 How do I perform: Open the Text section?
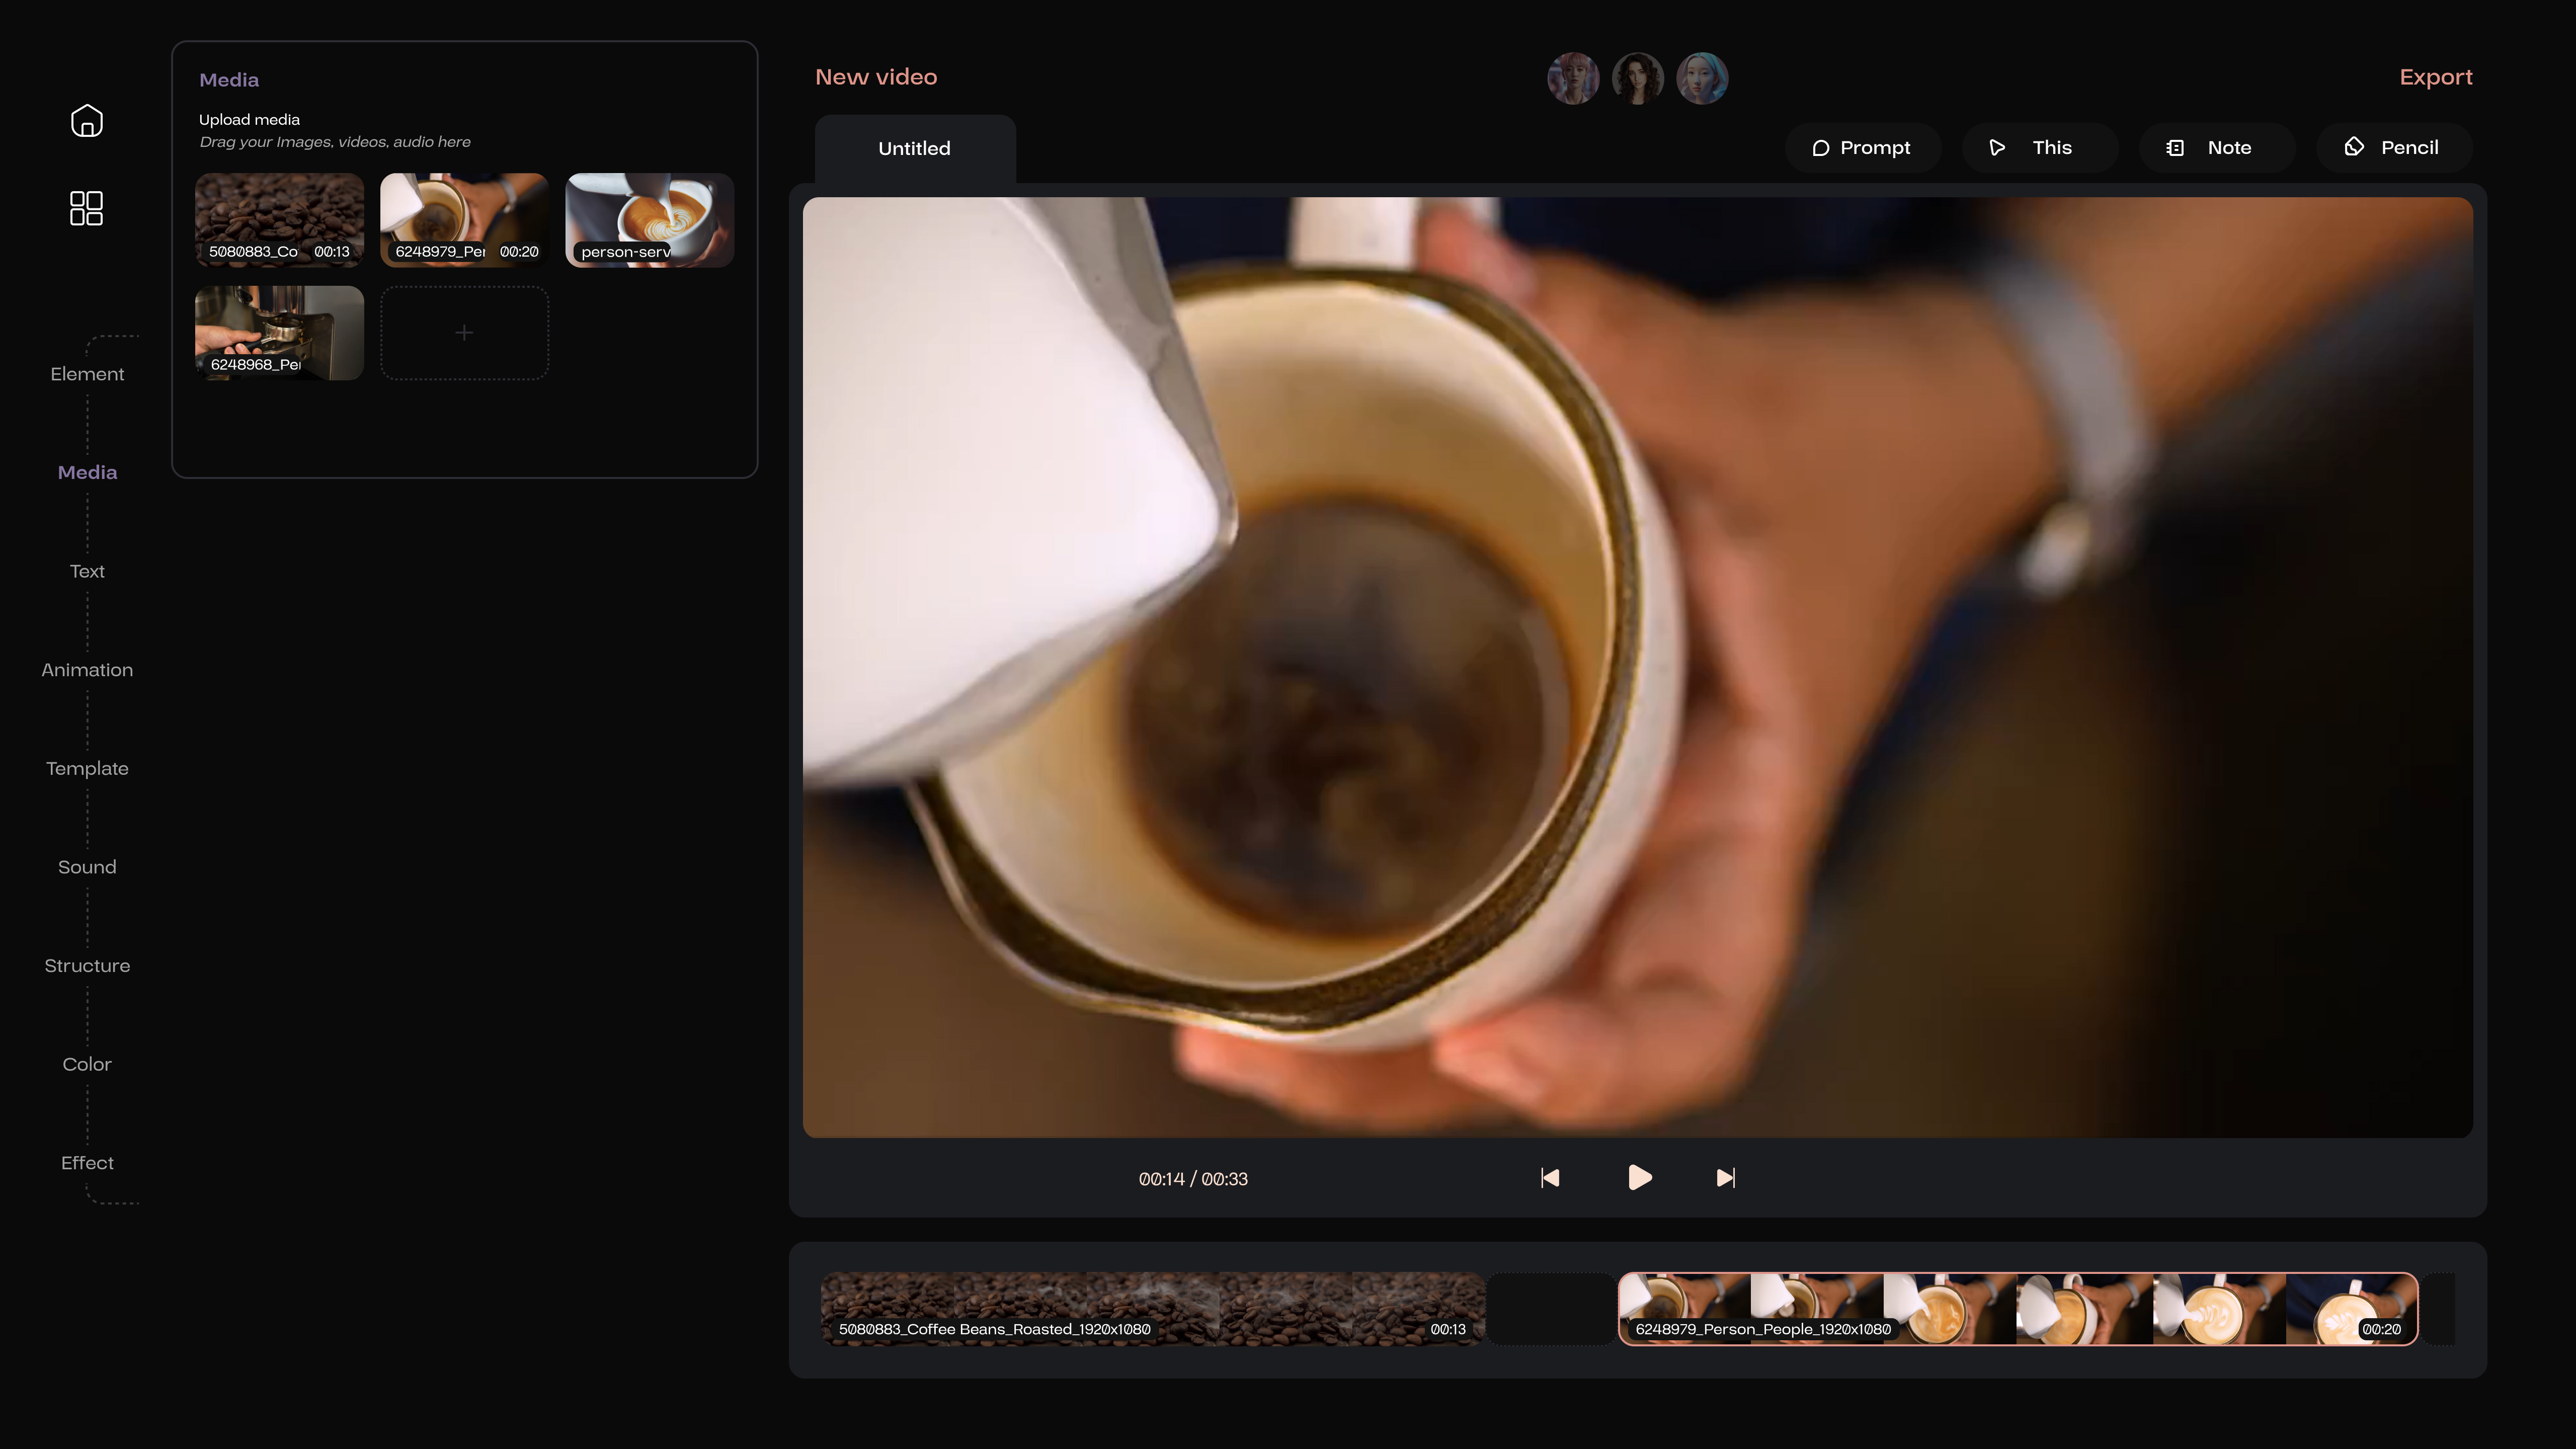point(87,571)
